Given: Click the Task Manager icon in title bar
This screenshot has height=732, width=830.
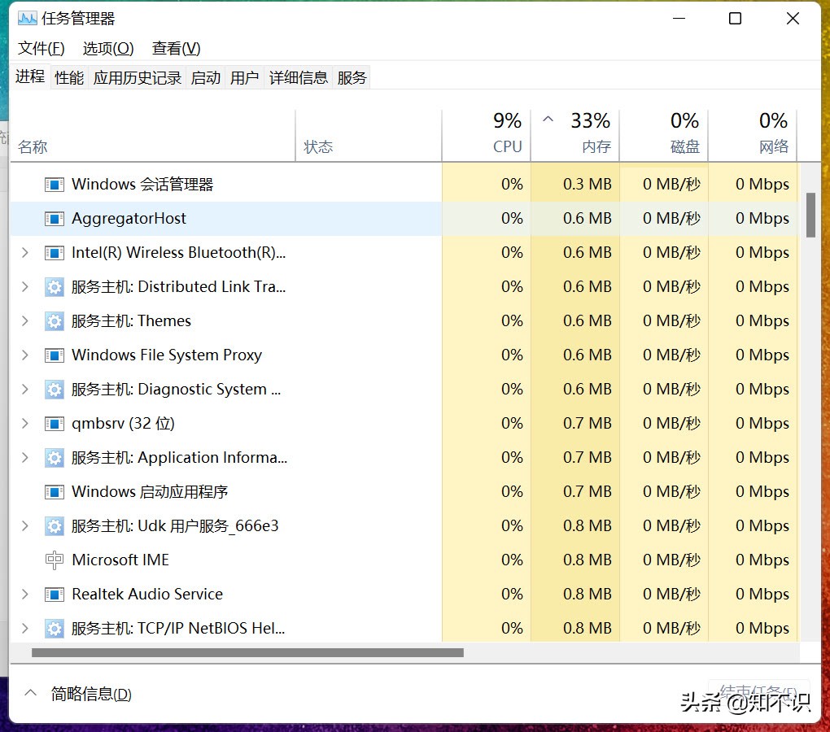Looking at the screenshot, I should [28, 18].
